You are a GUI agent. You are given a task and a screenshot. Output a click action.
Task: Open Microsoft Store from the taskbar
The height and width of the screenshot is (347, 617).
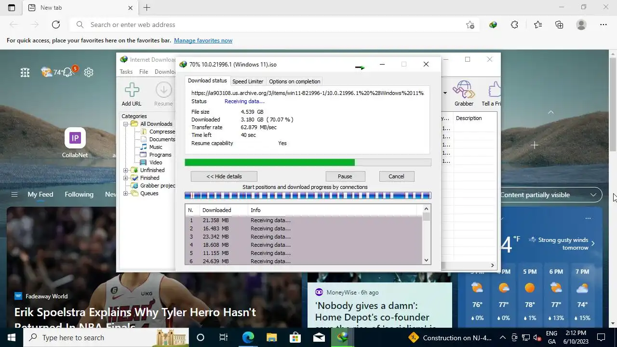[x=295, y=337]
